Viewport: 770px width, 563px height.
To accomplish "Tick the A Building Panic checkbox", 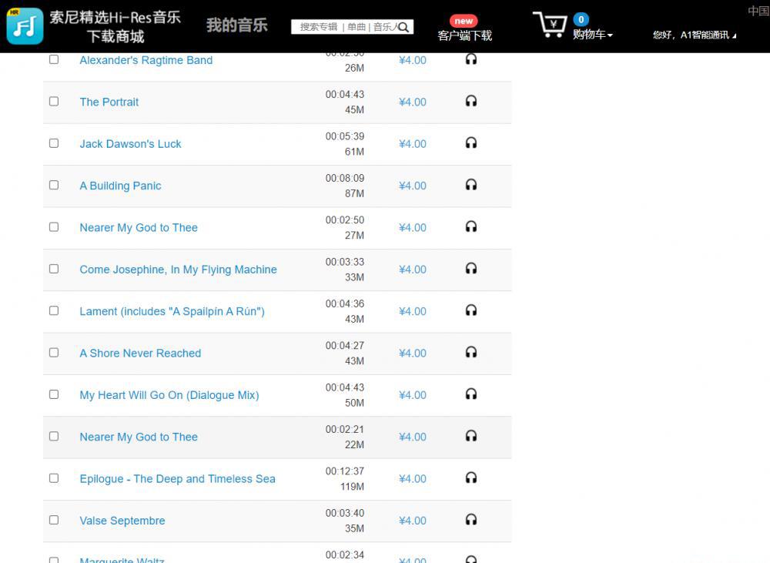I will [x=54, y=185].
